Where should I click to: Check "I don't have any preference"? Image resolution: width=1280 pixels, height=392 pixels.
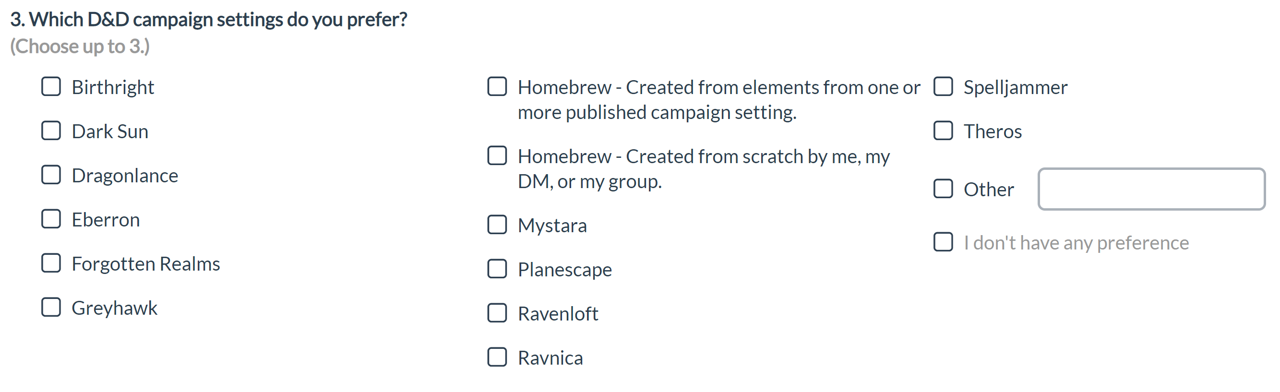pyautogui.click(x=943, y=242)
